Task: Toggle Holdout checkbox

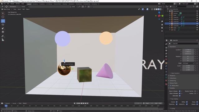Action: (x=195, y=93)
